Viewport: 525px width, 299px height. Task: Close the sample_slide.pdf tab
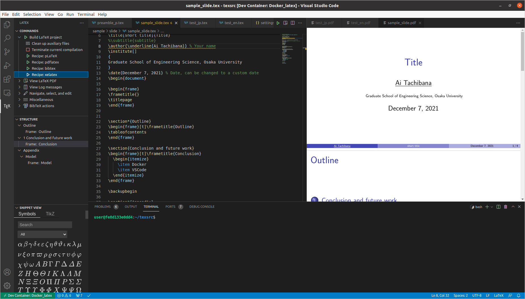420,23
